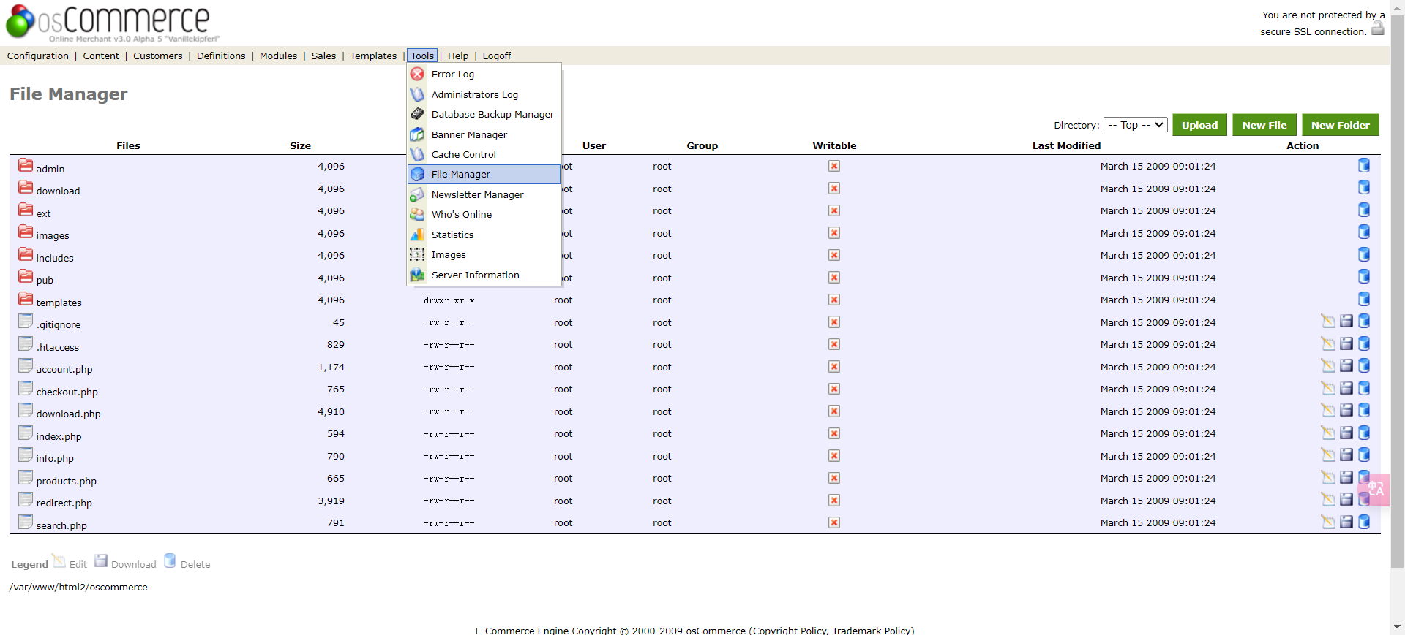Select File Manager menu entry
The height and width of the screenshot is (635, 1405).
[x=484, y=174]
